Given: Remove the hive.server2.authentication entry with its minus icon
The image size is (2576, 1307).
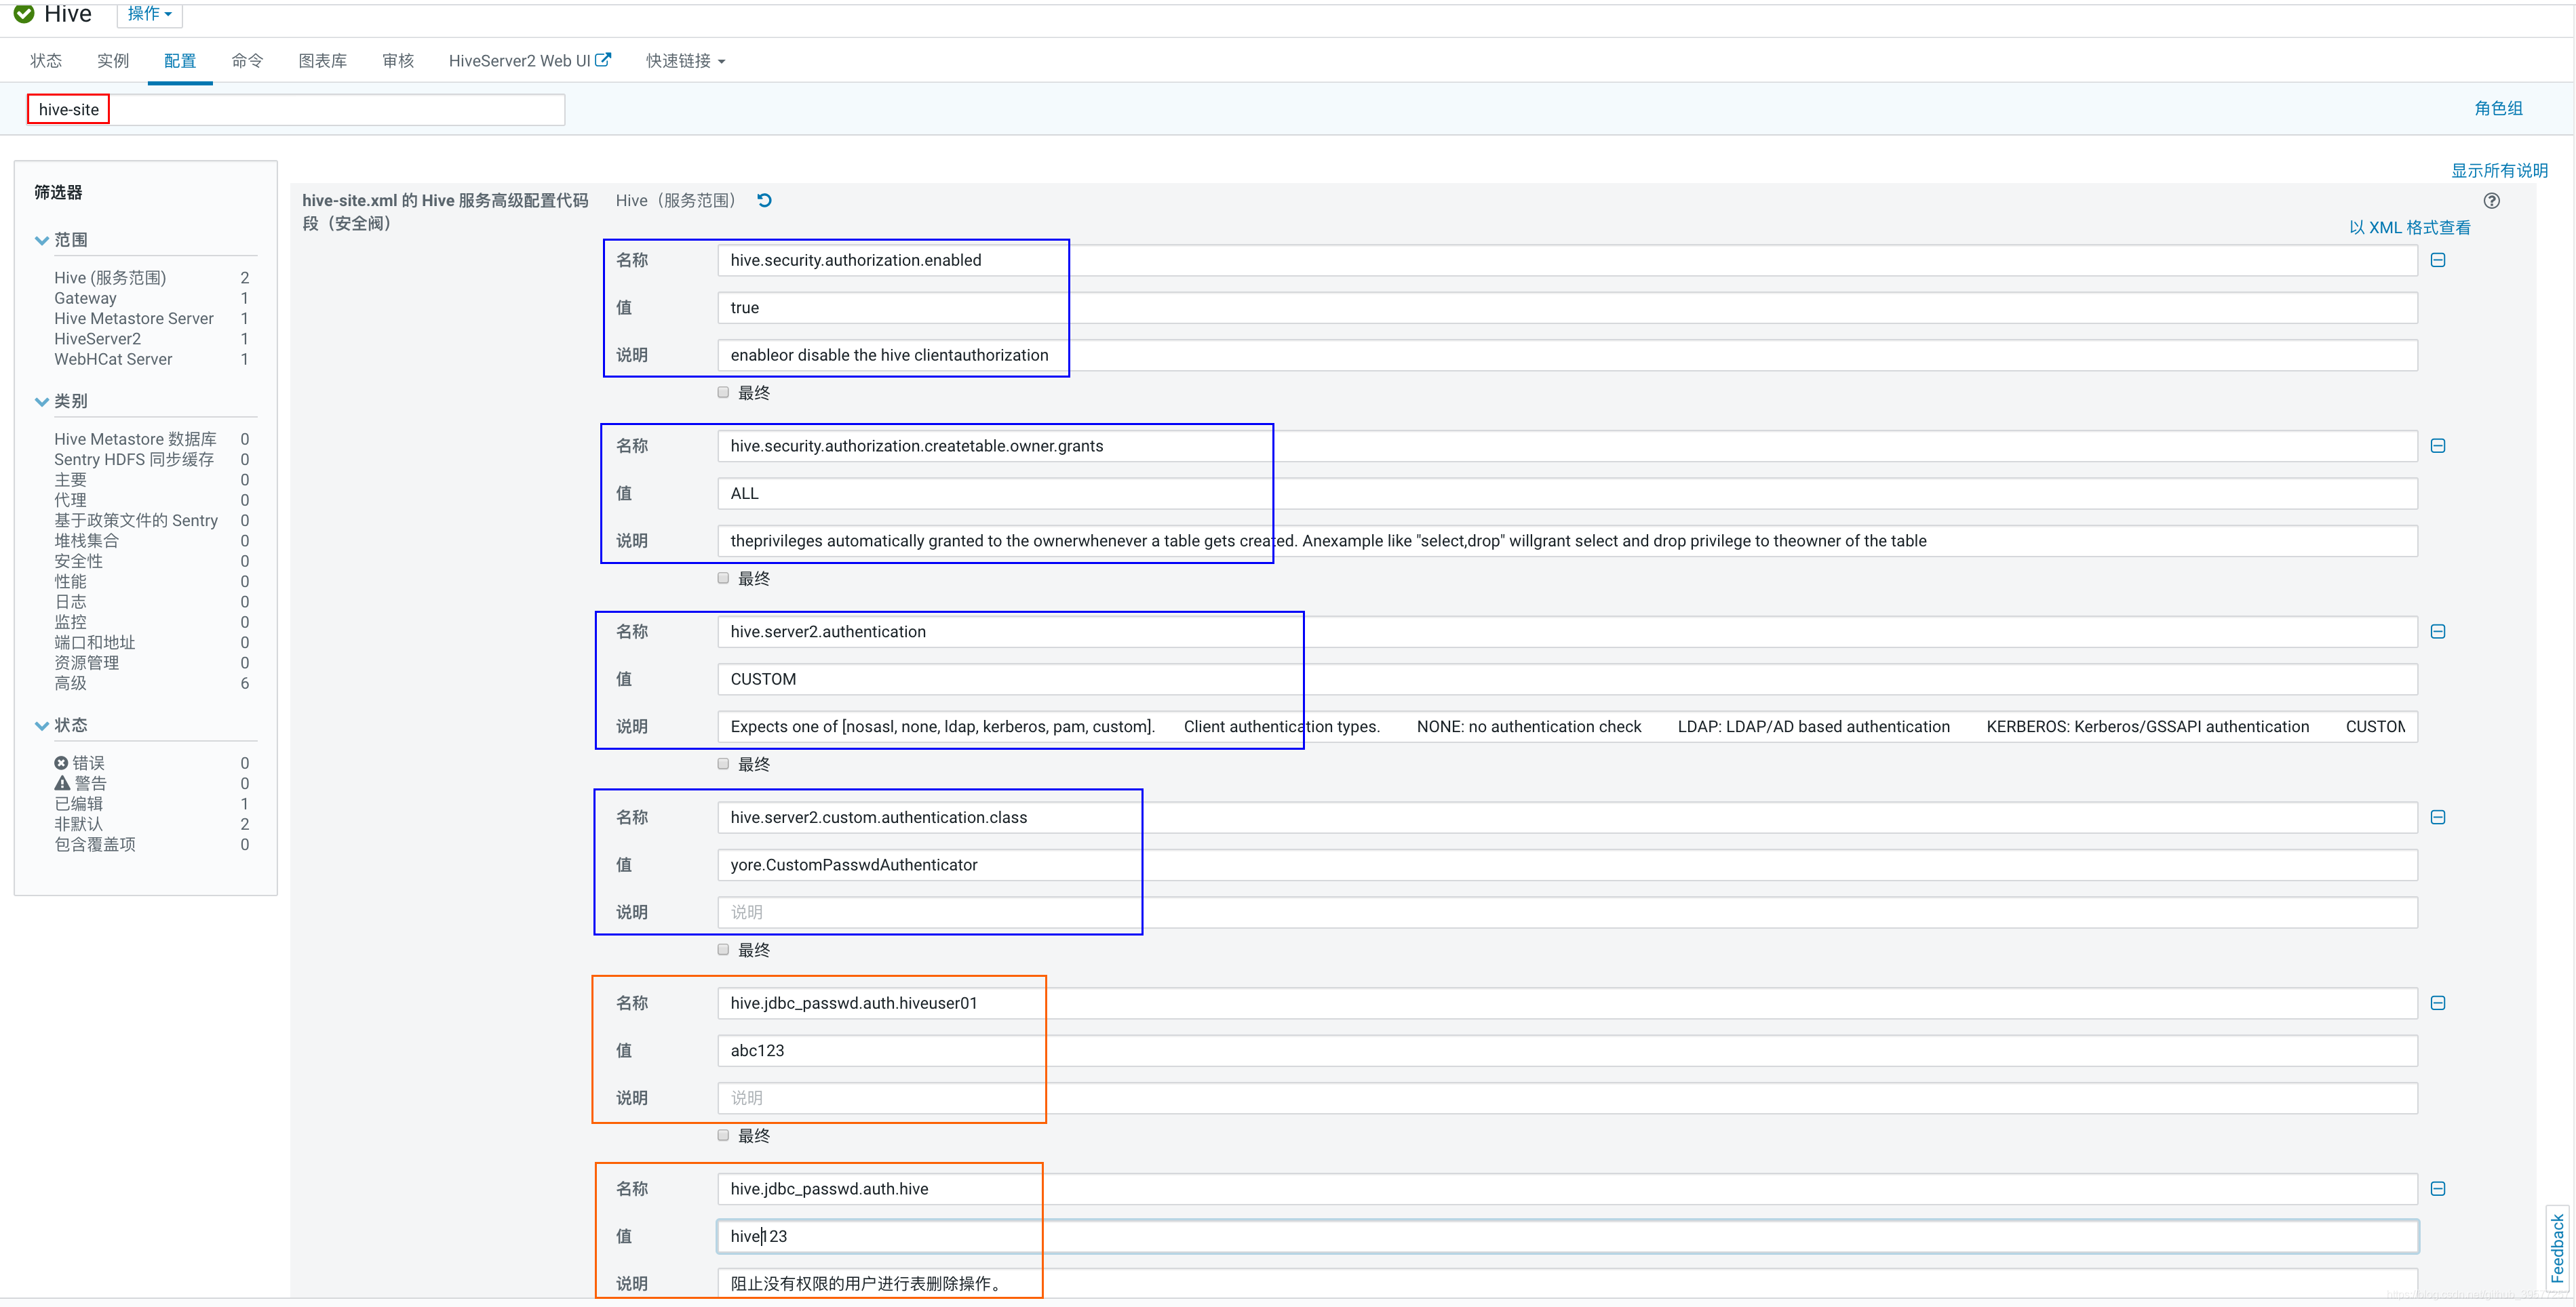Looking at the screenshot, I should (x=2438, y=632).
